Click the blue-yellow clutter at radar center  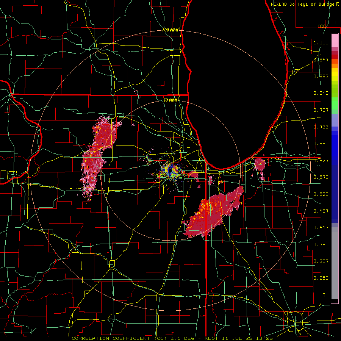click(x=171, y=171)
